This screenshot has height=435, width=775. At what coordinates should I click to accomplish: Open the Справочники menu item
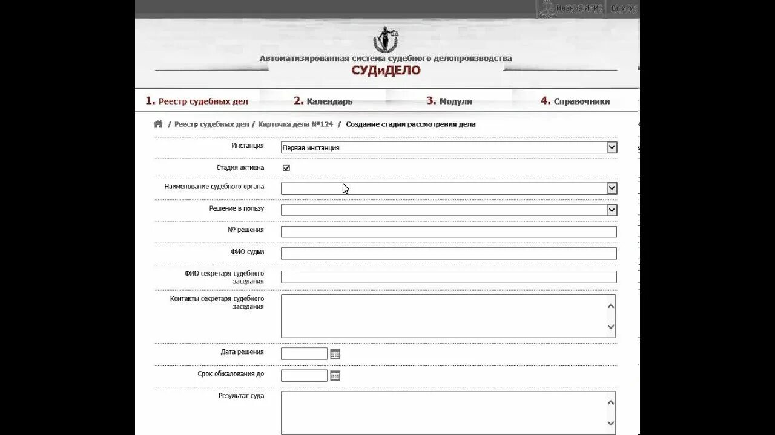pyautogui.click(x=575, y=101)
